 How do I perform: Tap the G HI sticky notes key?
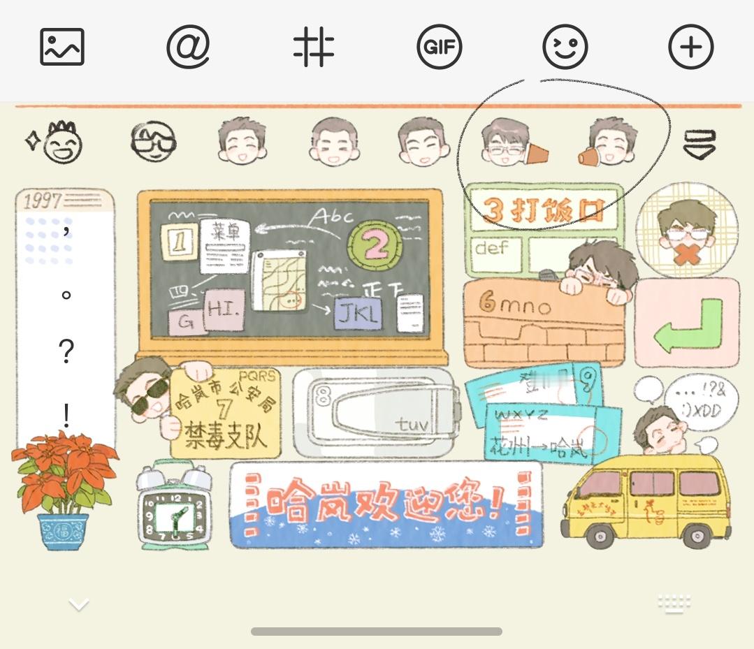(207, 312)
